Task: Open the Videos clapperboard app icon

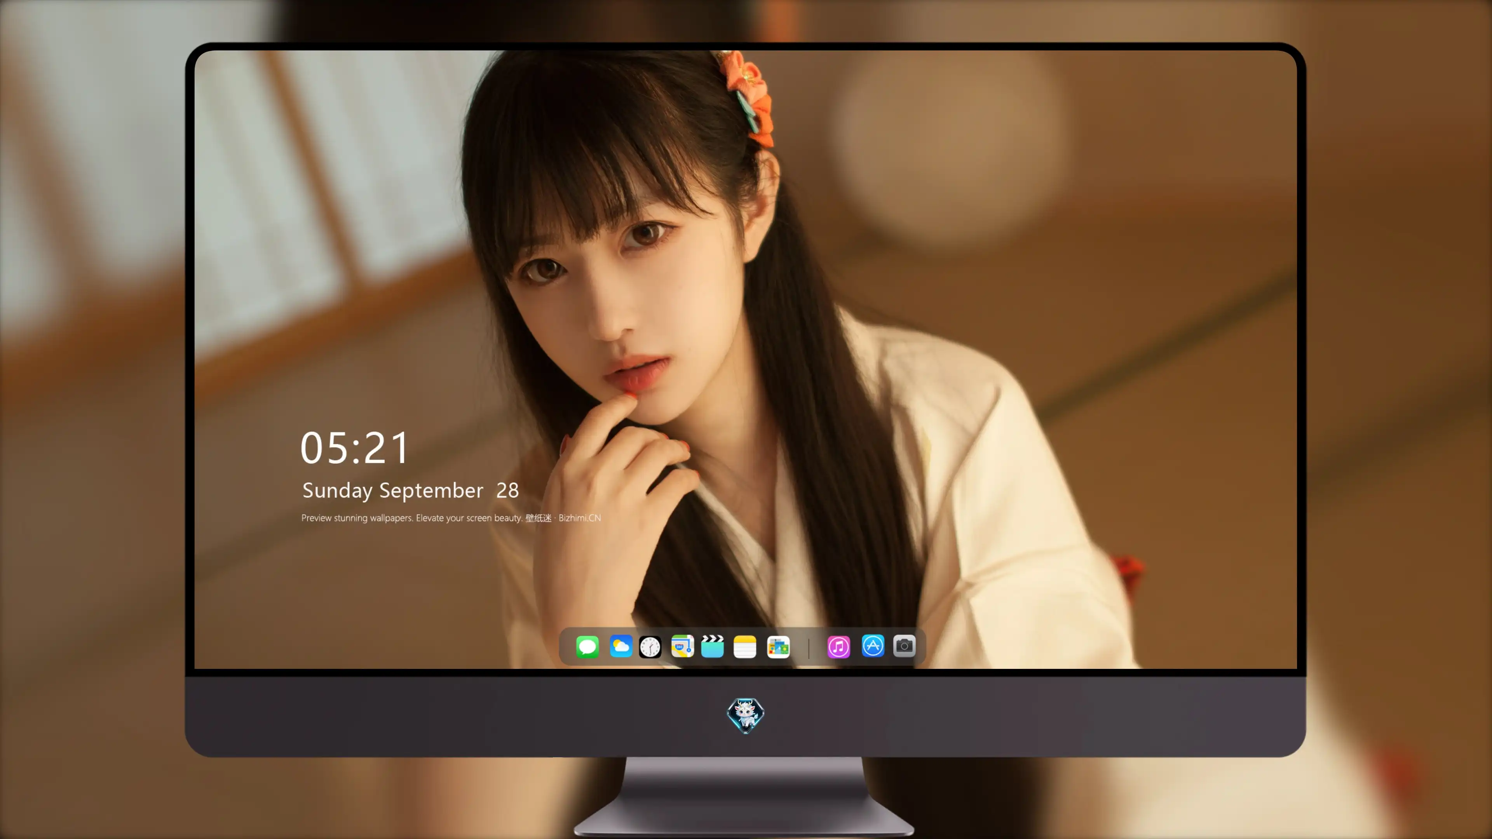Action: click(x=713, y=646)
